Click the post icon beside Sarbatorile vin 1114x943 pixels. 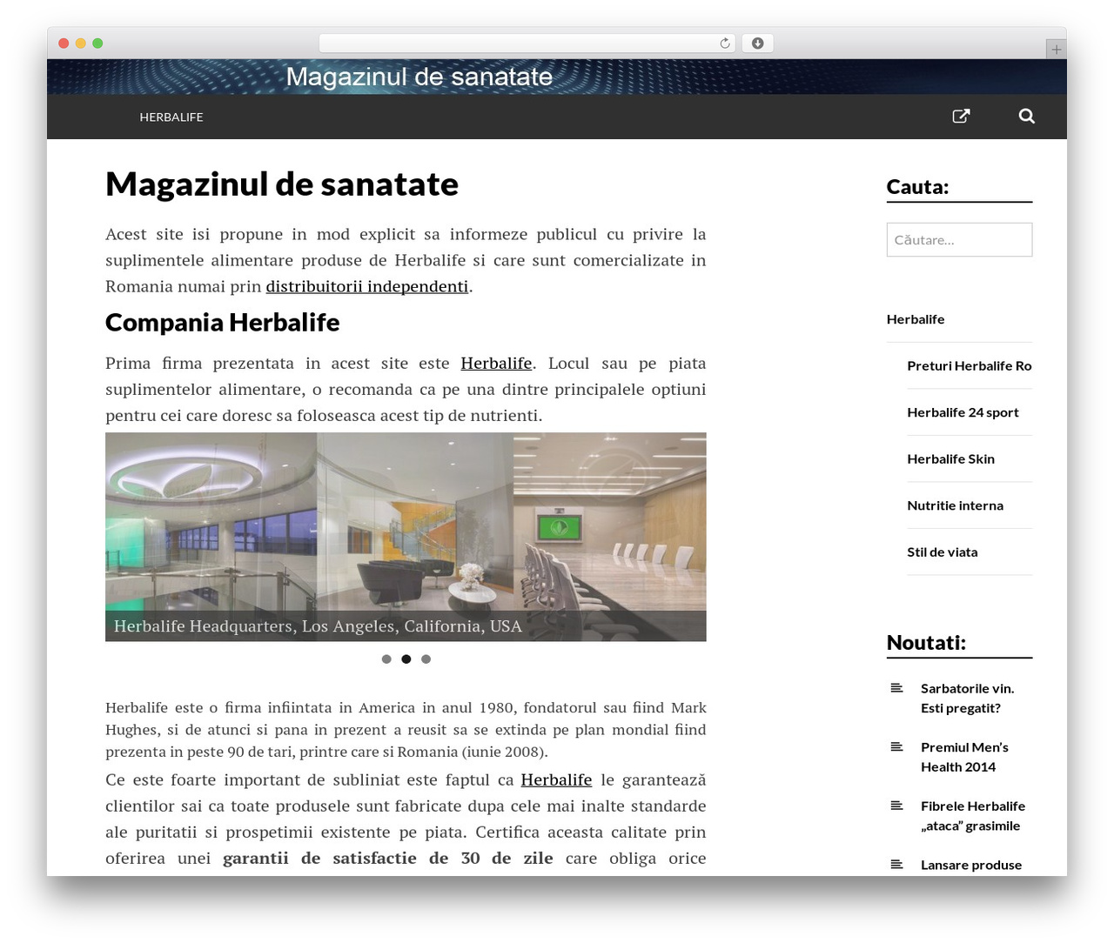click(896, 688)
